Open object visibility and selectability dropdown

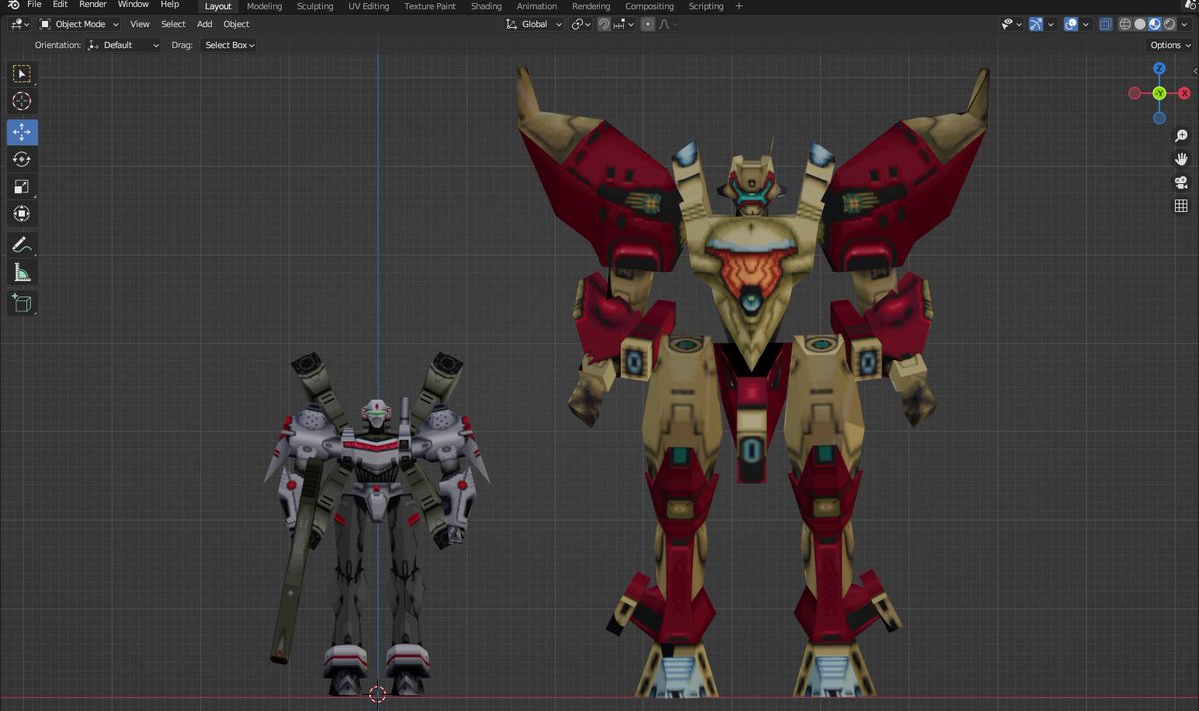pyautogui.click(x=1012, y=24)
